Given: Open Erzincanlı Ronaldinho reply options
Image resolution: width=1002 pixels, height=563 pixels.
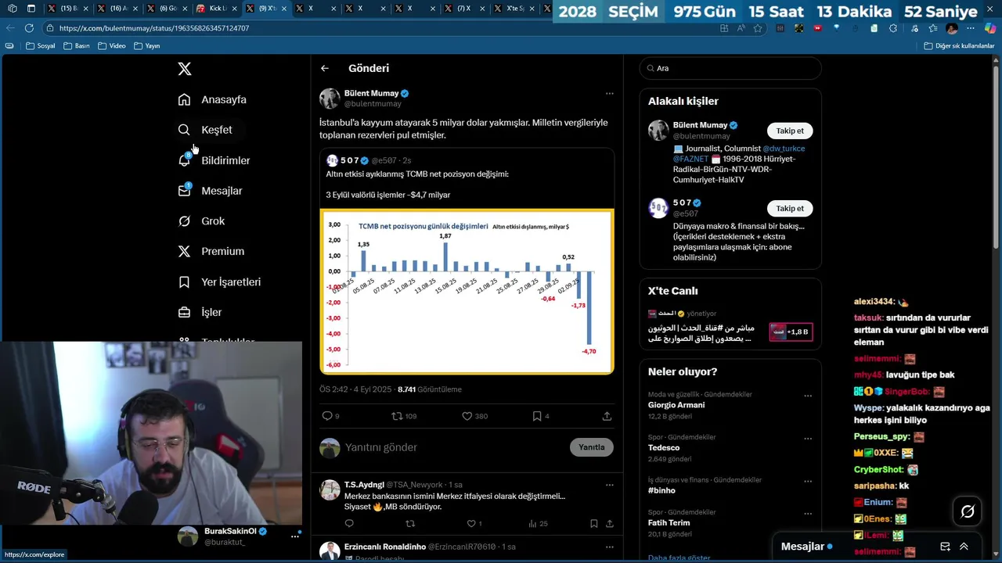Looking at the screenshot, I should (x=609, y=547).
